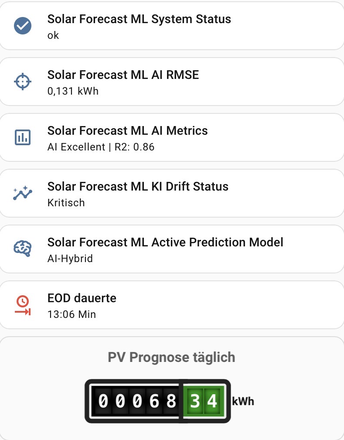This screenshot has height=440, width=344.
Task: Open Active Prediction Model card
Action: click(x=172, y=249)
